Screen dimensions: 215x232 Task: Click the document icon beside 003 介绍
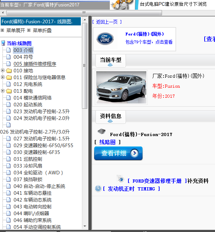[x=9, y=50]
